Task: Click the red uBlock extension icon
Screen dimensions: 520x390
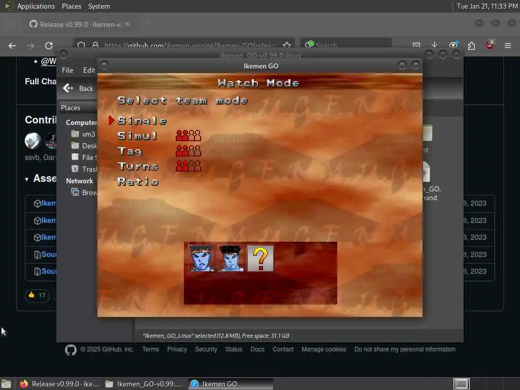Action: point(490,45)
